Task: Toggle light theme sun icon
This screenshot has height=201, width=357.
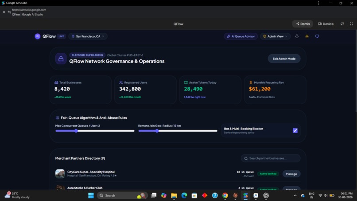Action: (307, 36)
